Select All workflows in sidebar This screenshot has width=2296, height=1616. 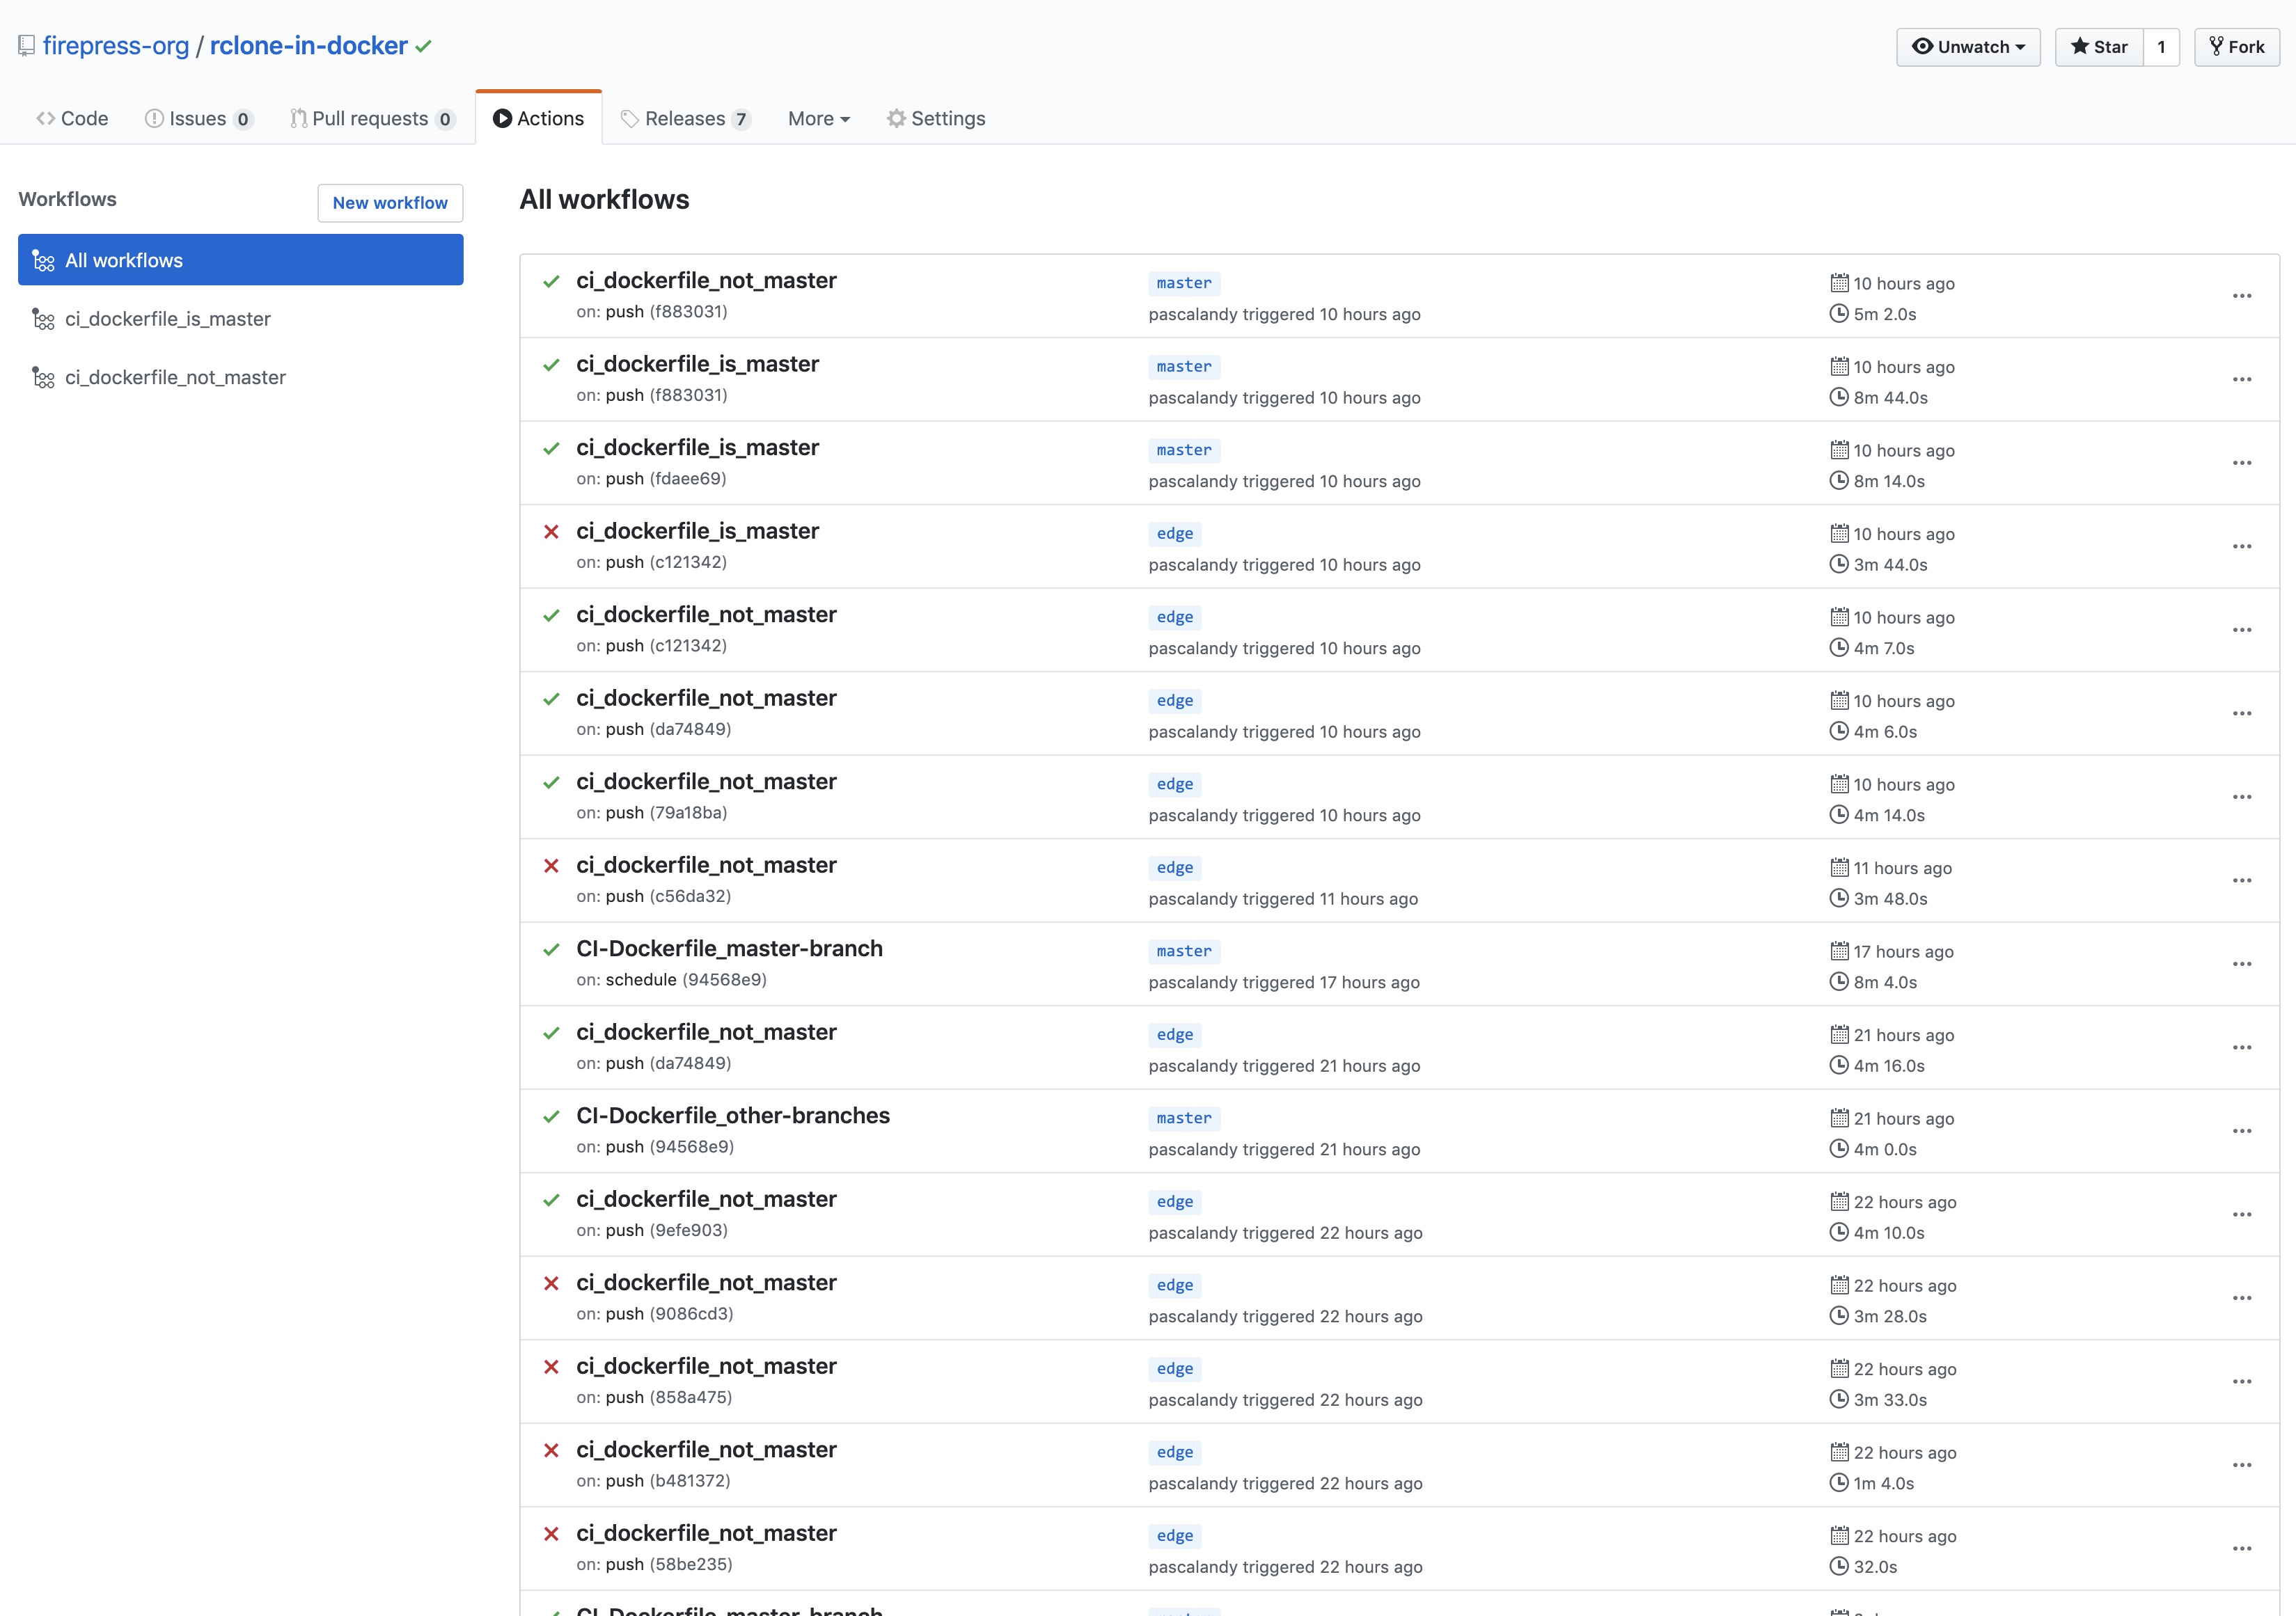point(241,260)
